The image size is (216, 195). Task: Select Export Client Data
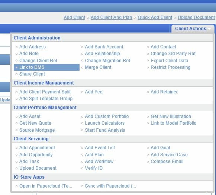tap(170, 61)
